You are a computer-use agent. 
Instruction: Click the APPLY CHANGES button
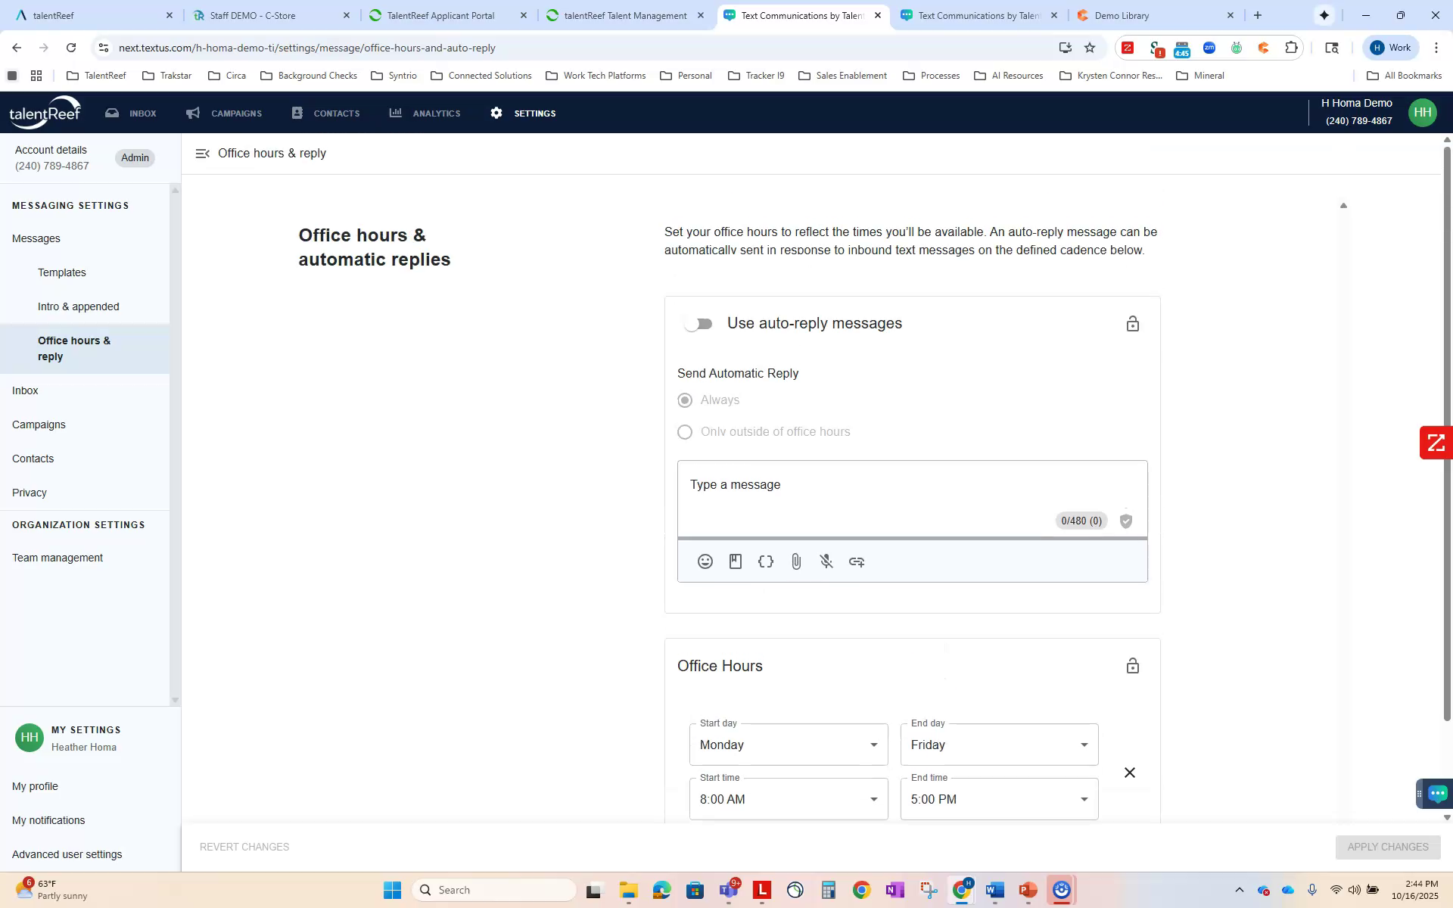point(1387,847)
